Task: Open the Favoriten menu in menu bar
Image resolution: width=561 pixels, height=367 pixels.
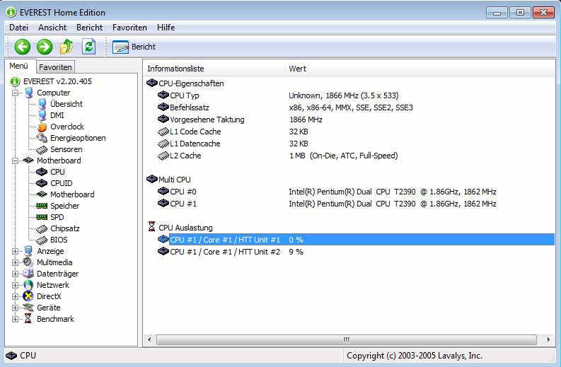Action: tap(129, 28)
